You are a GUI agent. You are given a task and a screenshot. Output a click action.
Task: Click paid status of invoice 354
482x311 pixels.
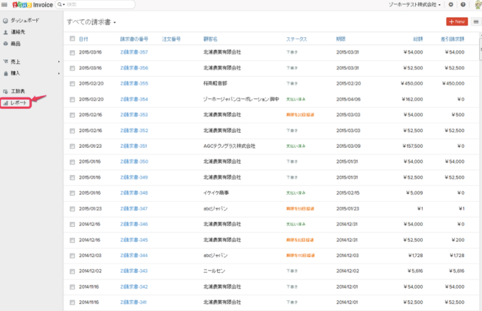coord(296,99)
